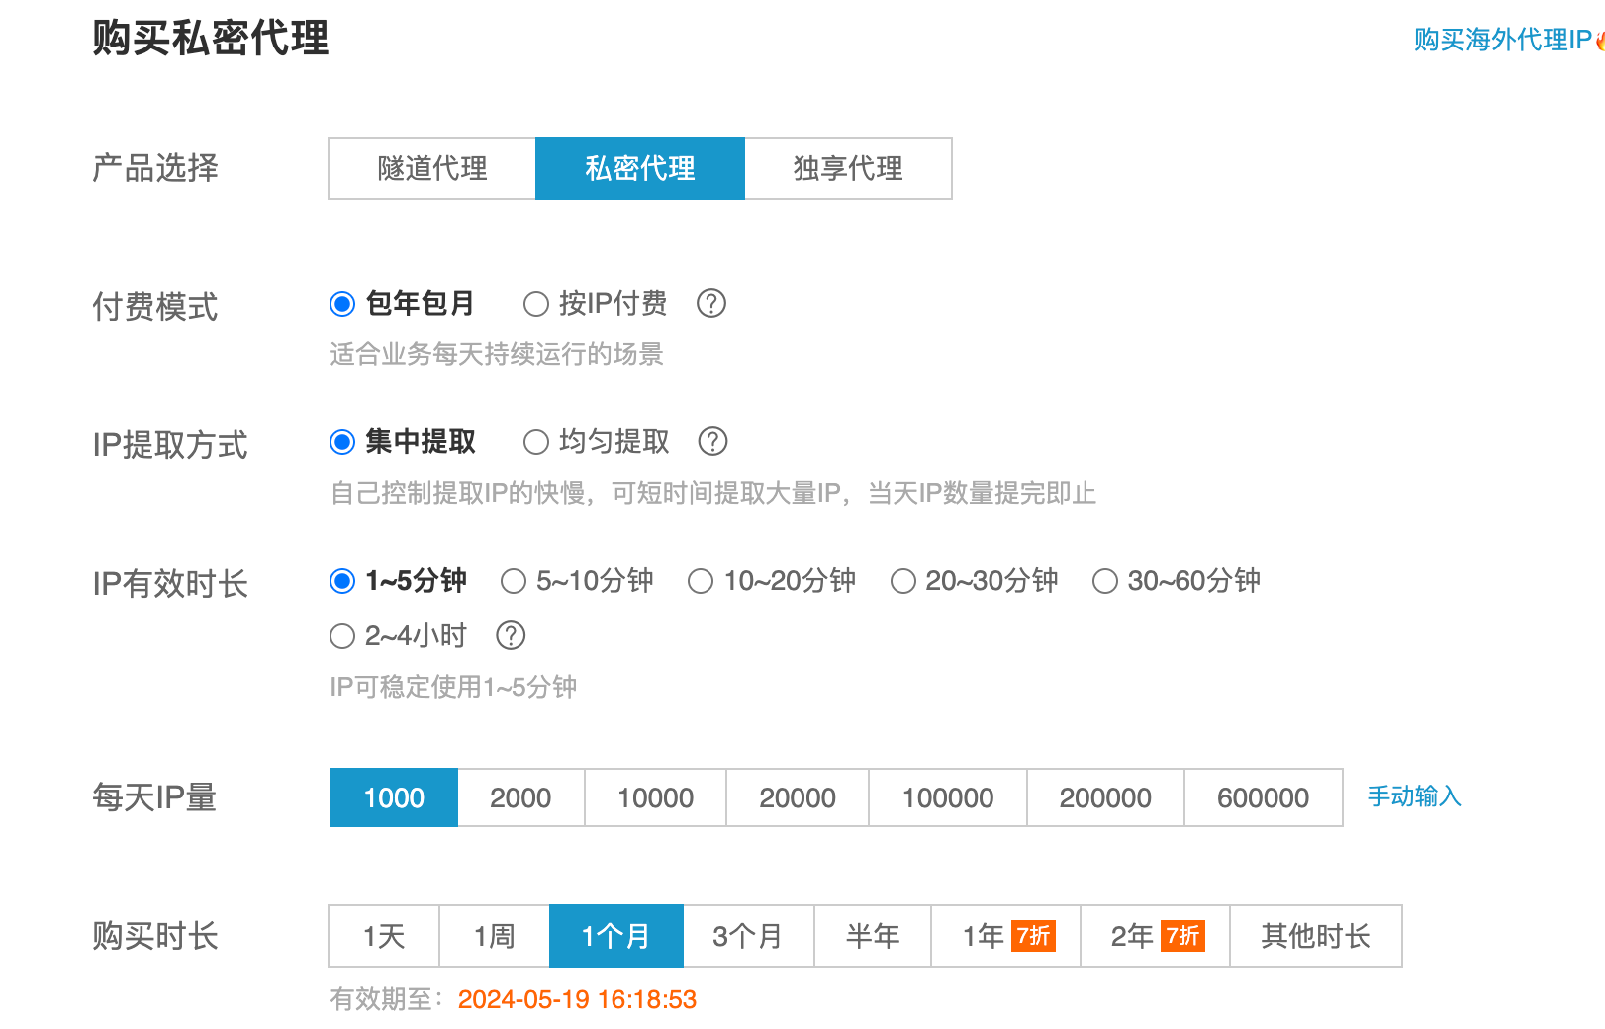
Task: Click expiry date 2024-05-19 16:18:53 text
Action: pos(577,999)
